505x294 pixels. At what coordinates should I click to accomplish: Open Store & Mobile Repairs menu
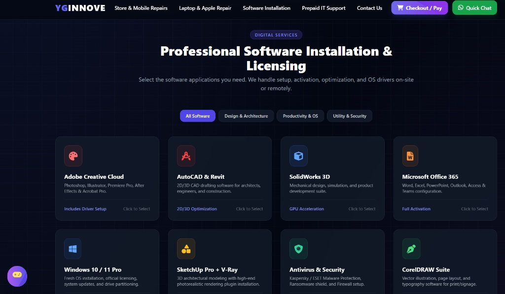point(141,8)
